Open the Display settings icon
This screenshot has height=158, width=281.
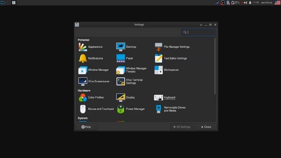(121, 97)
